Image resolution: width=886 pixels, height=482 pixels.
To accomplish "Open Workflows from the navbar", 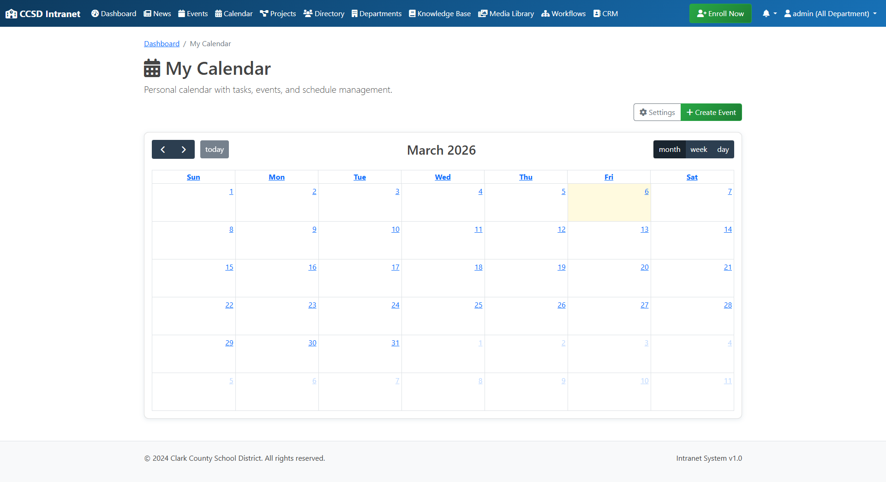I will 563,13.
